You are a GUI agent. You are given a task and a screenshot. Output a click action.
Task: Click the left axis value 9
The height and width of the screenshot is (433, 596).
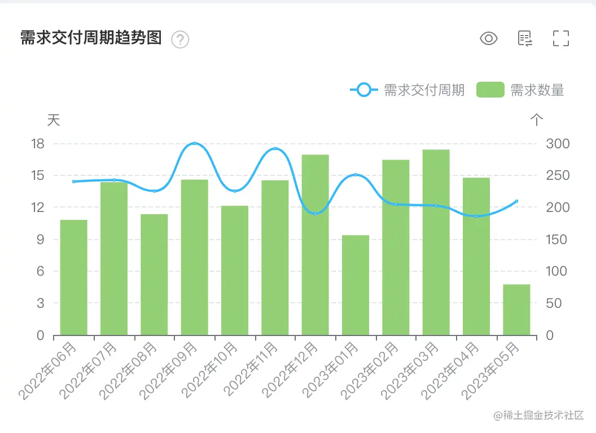tap(40, 240)
